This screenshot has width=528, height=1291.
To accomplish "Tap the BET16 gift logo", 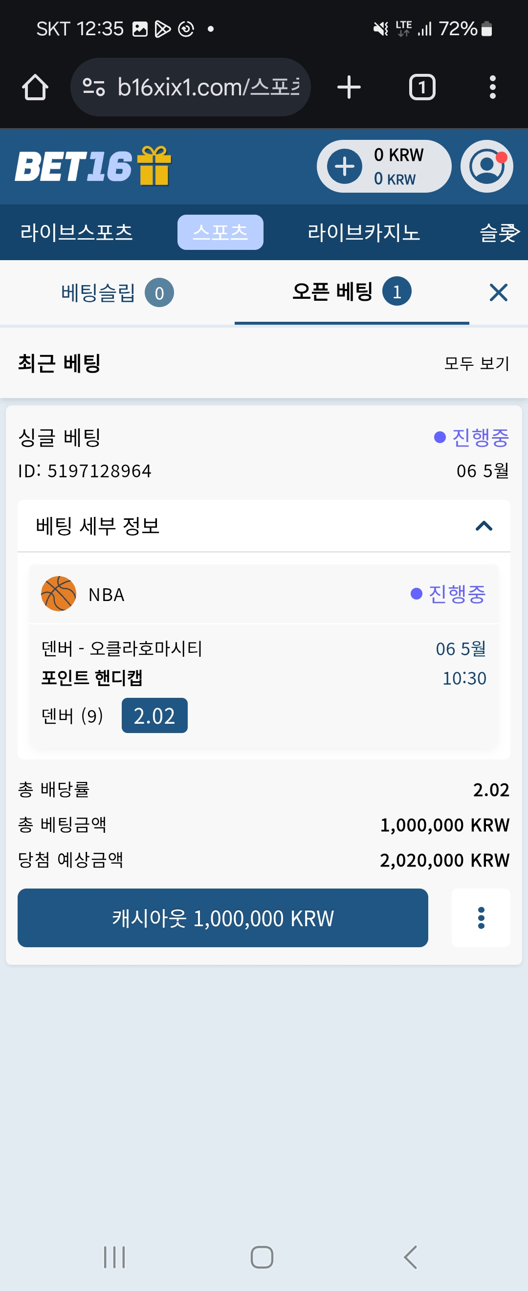I will (x=93, y=166).
